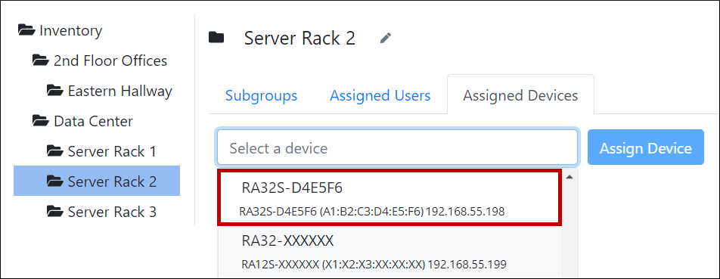Switch to the Subgroups tab
Screen dimensions: 720x279
(x=261, y=95)
